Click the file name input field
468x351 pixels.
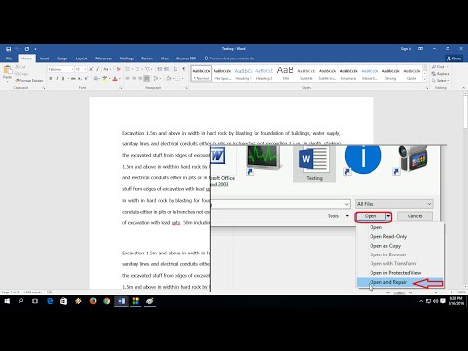[280, 204]
